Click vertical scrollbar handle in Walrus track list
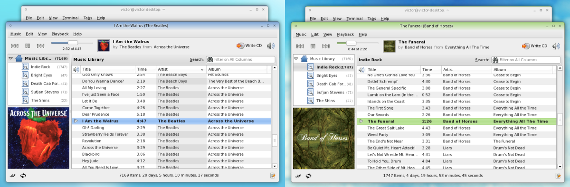The height and width of the screenshot is (187, 570). (x=274, y=141)
